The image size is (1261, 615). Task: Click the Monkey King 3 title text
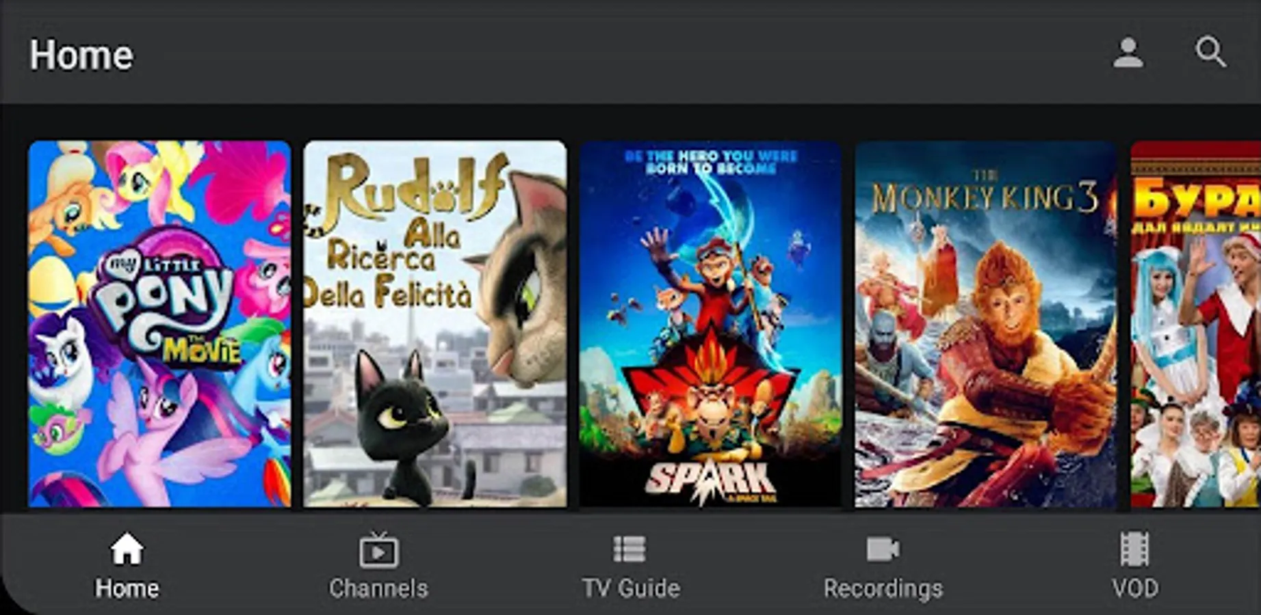click(x=985, y=195)
